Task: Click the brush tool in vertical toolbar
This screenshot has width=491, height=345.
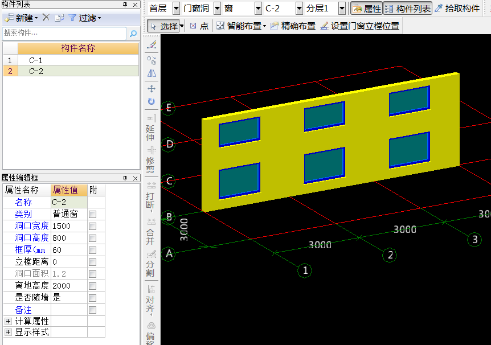Action: click(x=152, y=44)
